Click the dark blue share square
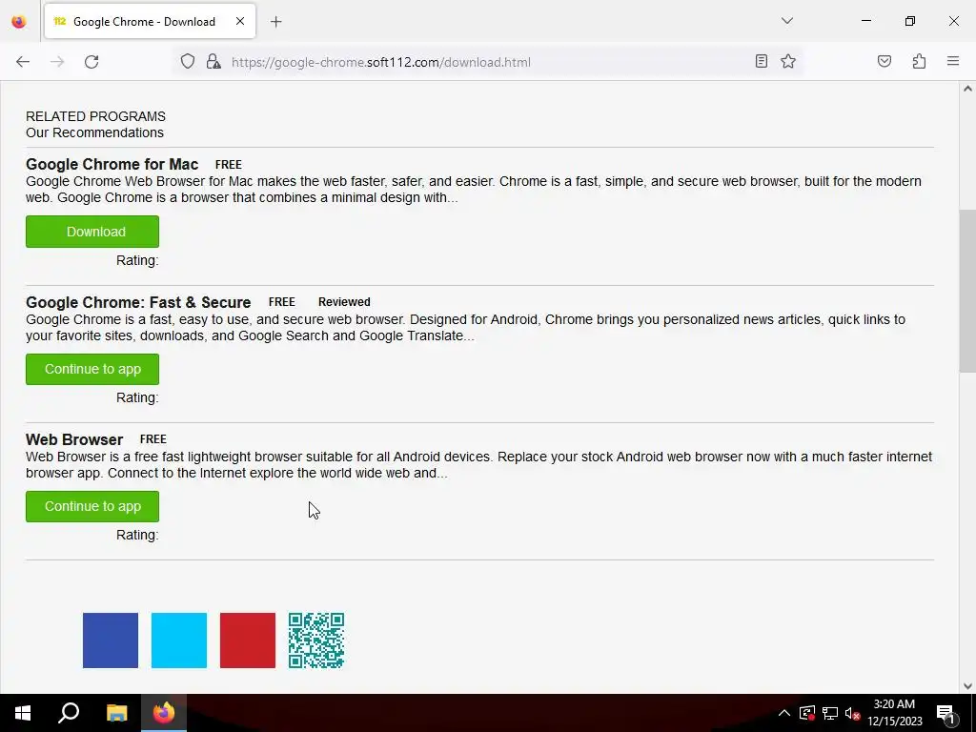Viewport: 976px width, 732px height. coord(111,640)
